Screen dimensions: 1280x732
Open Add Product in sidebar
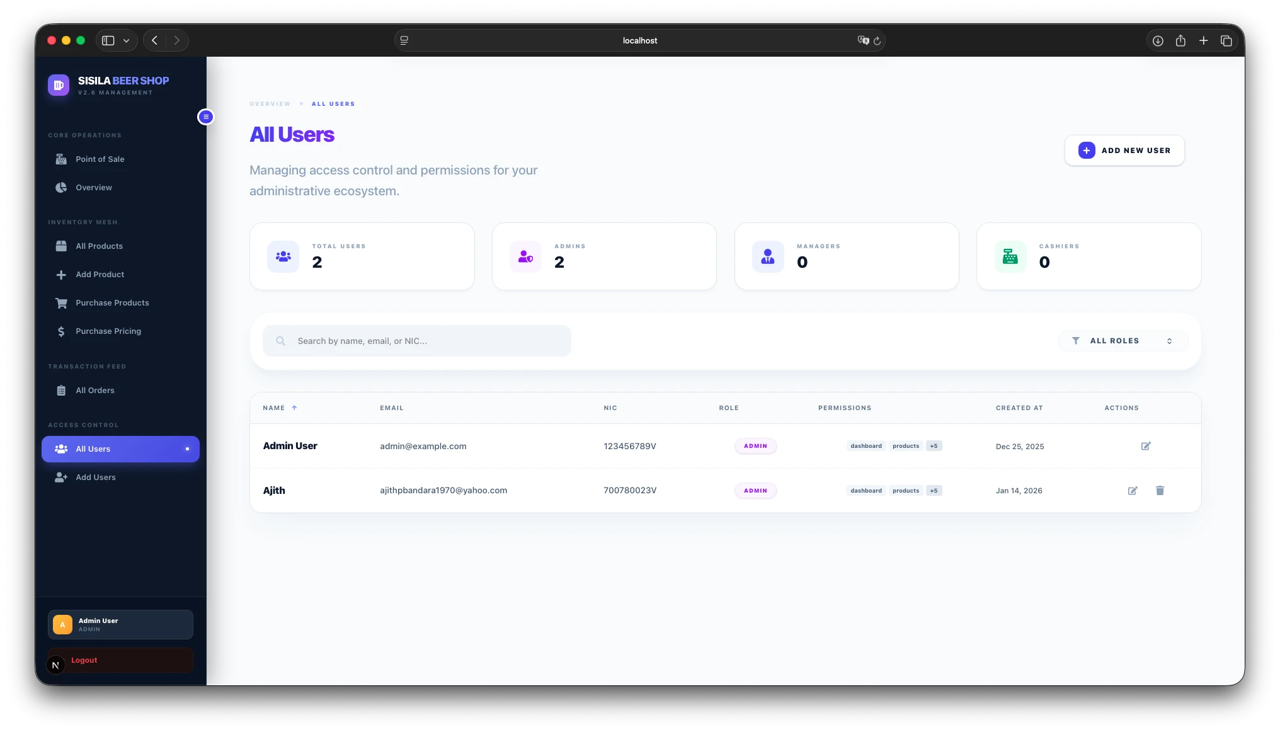tap(120, 275)
